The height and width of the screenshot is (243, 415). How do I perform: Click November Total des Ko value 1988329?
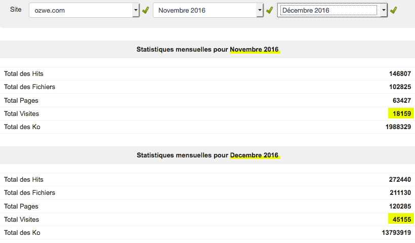pos(398,127)
